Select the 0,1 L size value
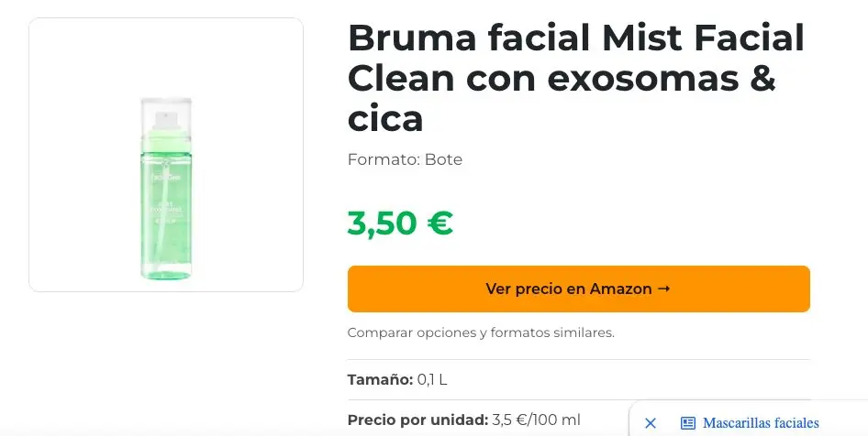Image resolution: width=868 pixels, height=436 pixels. 432,379
